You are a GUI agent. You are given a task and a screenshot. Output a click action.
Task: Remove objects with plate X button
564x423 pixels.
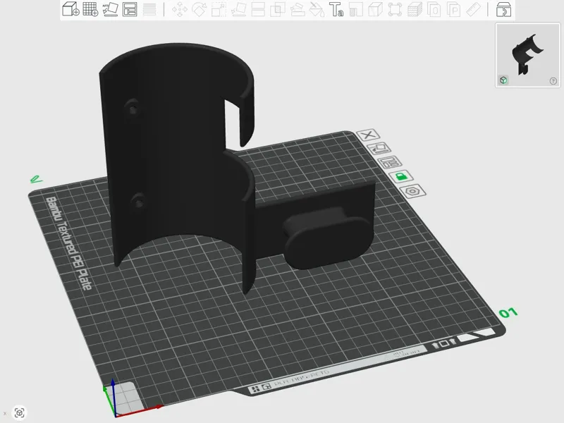pyautogui.click(x=368, y=135)
